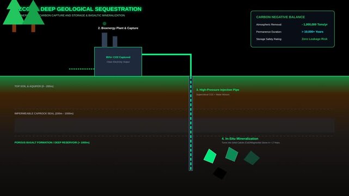Click the 4. In-Situ Mineralization label
The width and height of the screenshot is (349, 196).
[240, 139]
